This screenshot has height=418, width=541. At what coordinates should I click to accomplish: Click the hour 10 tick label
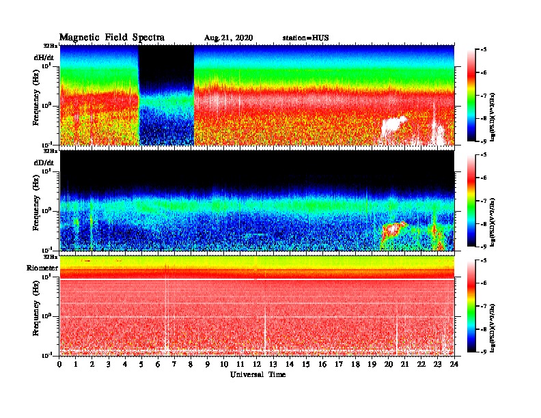(x=224, y=364)
